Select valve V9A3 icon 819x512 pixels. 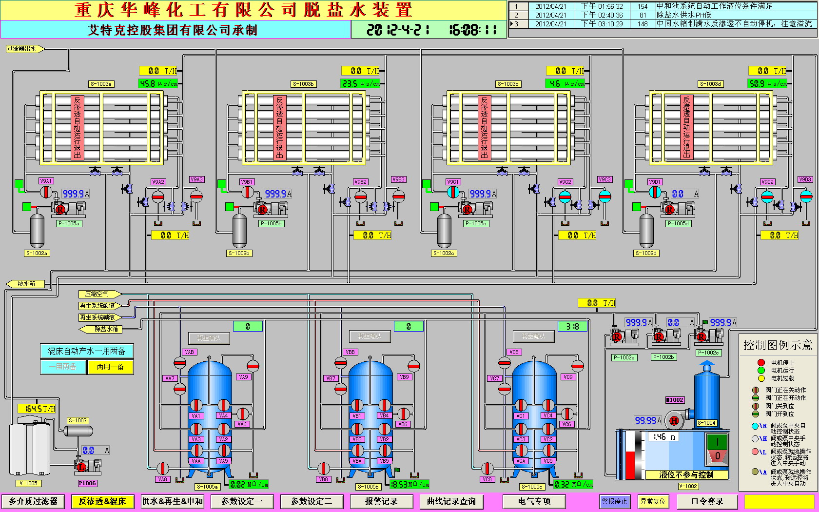[196, 196]
